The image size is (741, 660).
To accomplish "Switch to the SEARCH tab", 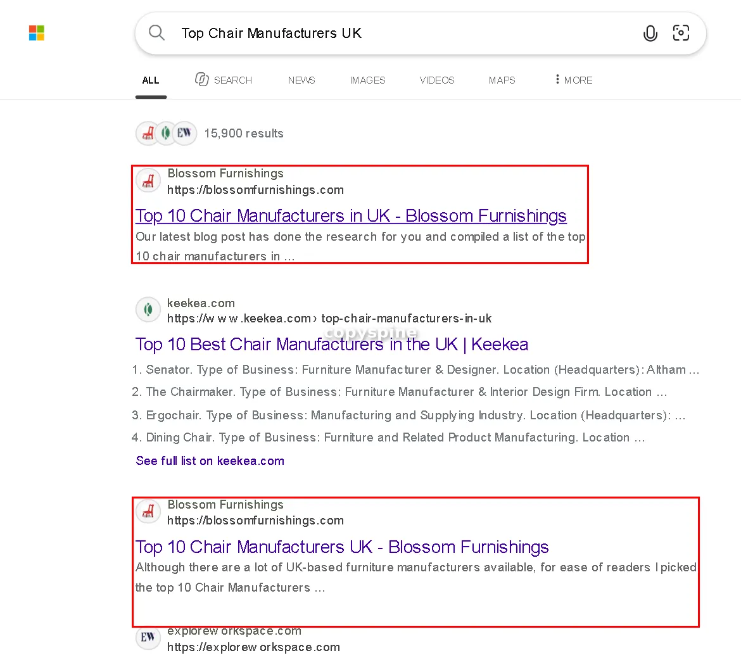I will (x=233, y=80).
